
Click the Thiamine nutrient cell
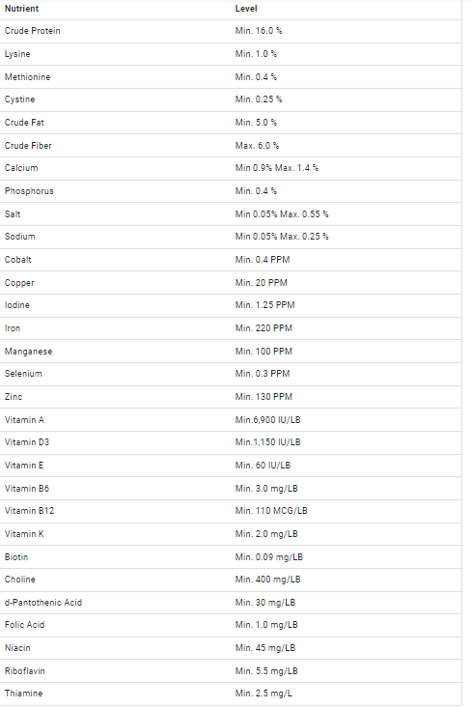coord(23,694)
